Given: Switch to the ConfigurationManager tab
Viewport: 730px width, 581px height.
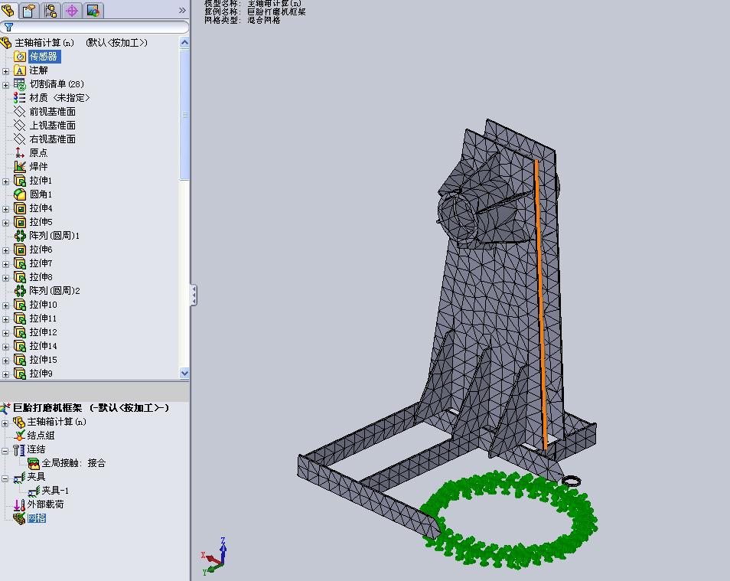Looking at the screenshot, I should click(51, 10).
